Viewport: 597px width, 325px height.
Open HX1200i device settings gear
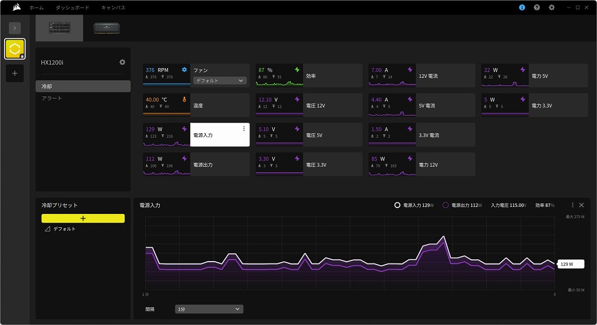click(122, 62)
